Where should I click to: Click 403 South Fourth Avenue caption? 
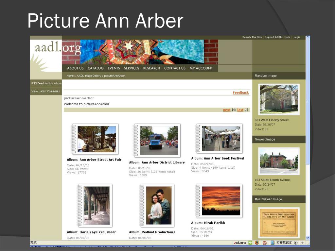(273, 180)
